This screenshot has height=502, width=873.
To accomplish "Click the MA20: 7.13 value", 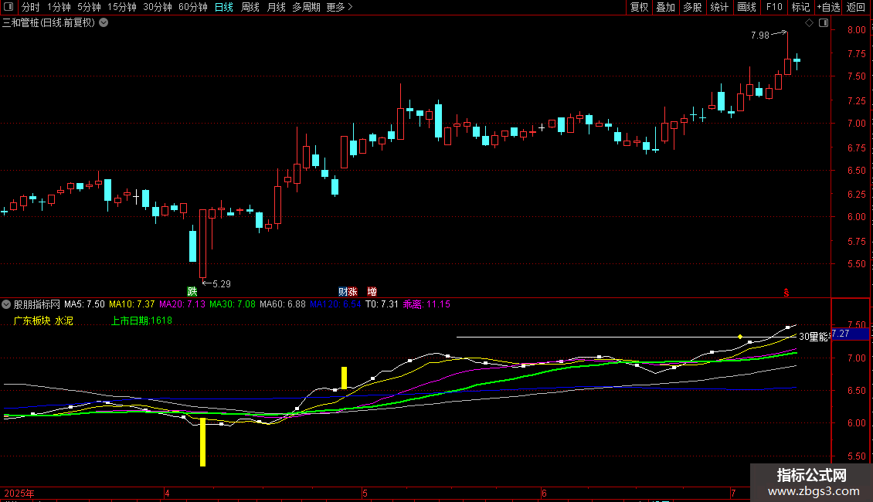I will click(182, 304).
